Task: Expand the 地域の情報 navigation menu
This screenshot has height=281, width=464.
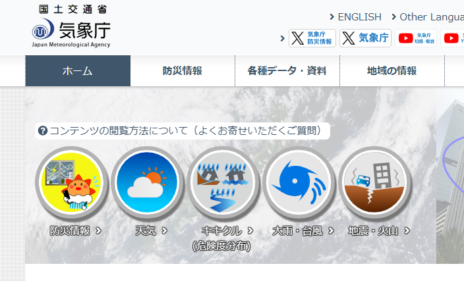Action: (392, 71)
